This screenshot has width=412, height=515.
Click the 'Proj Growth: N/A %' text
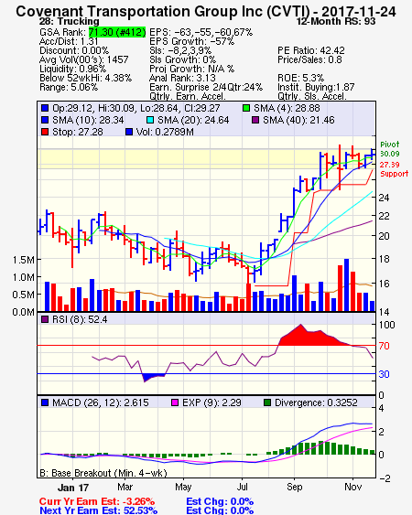(x=191, y=69)
